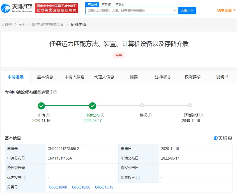Click the 2040-11-16 expiry date in timeline

[x=191, y=121]
